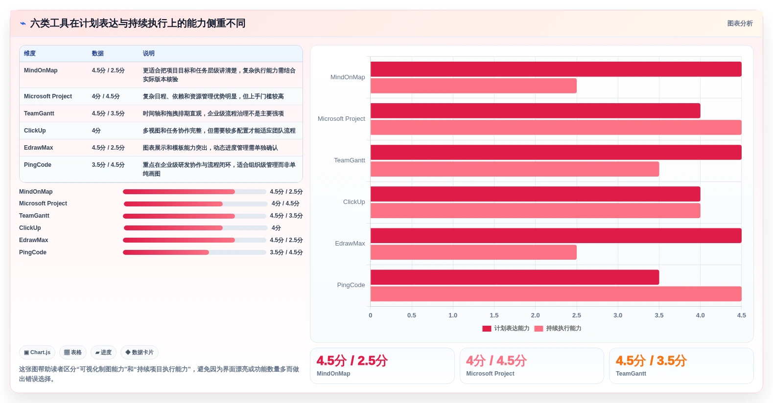Select the TeamGantt table row name
Image resolution: width=773 pixels, height=403 pixels.
39,113
